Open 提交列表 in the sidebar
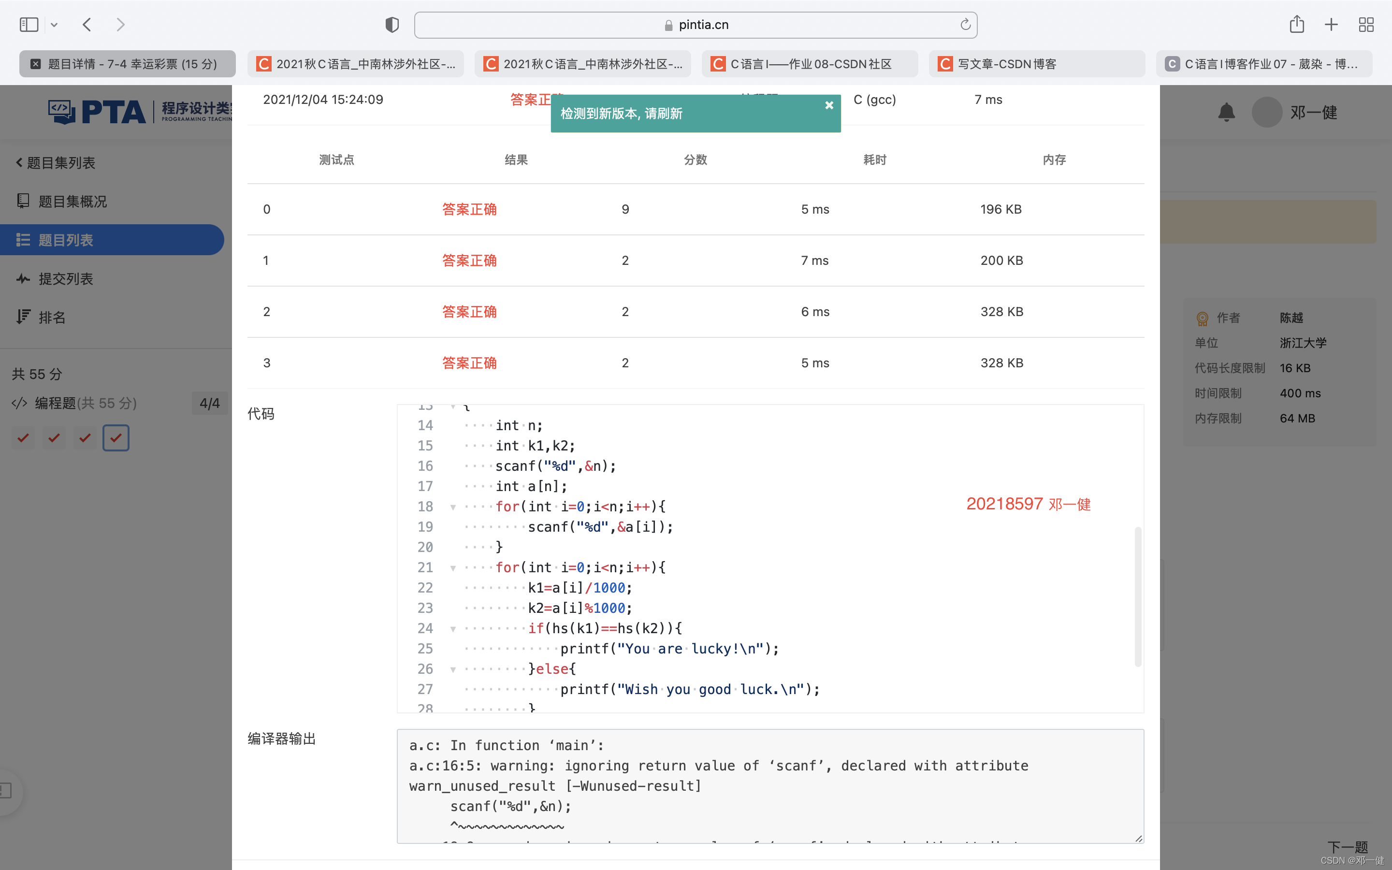Image resolution: width=1392 pixels, height=870 pixels. [x=66, y=279]
